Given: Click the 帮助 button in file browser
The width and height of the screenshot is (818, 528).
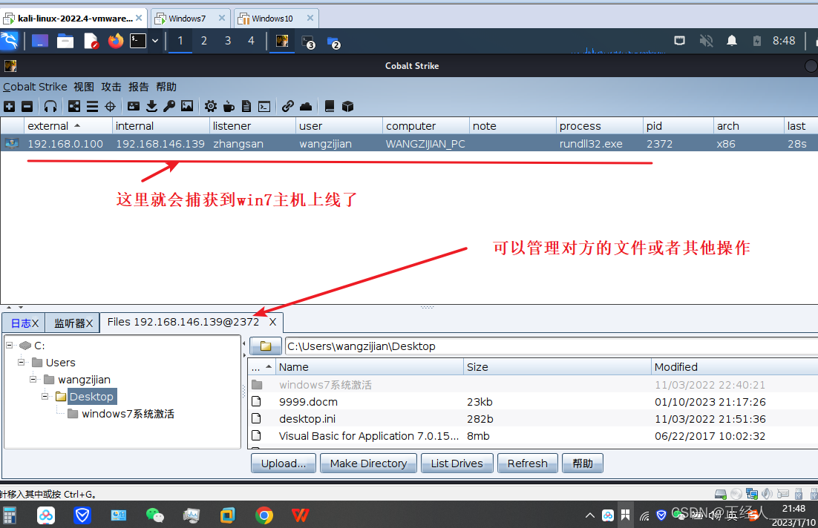Looking at the screenshot, I should [583, 463].
